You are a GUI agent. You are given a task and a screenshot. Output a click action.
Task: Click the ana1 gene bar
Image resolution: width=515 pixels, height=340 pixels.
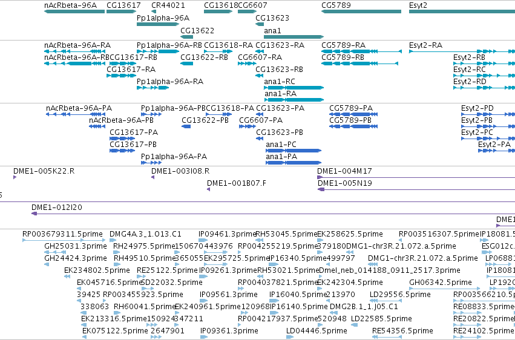coord(294,37)
